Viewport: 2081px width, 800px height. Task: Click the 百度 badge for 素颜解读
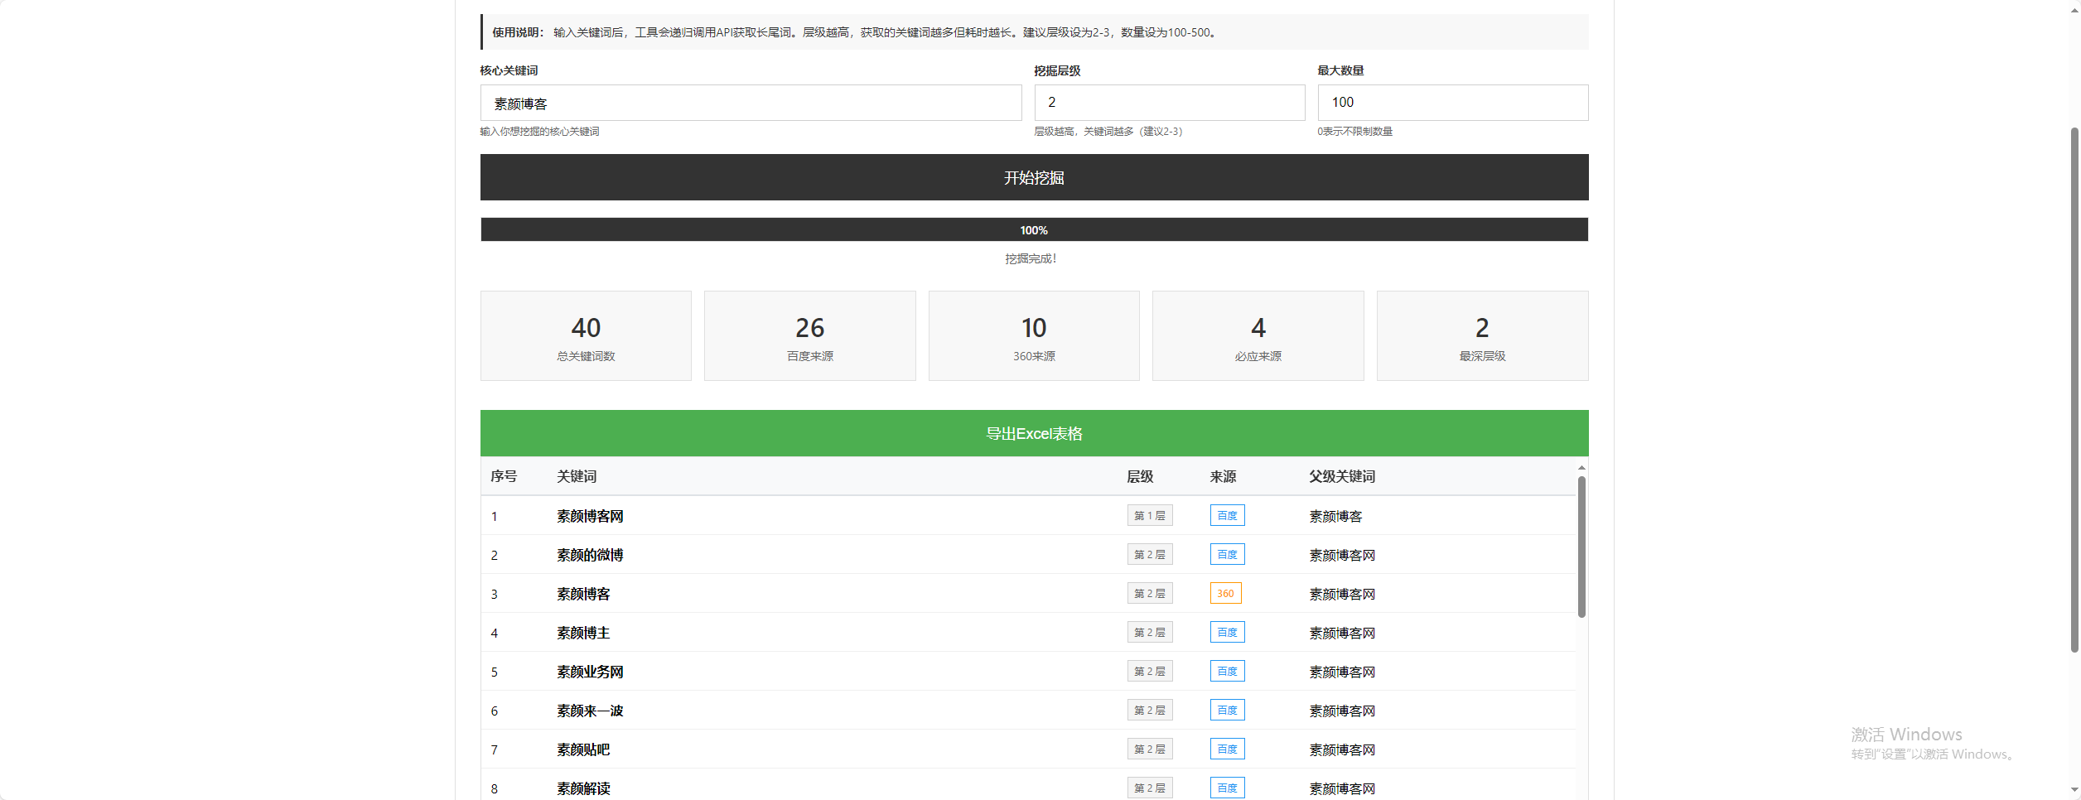pos(1227,788)
